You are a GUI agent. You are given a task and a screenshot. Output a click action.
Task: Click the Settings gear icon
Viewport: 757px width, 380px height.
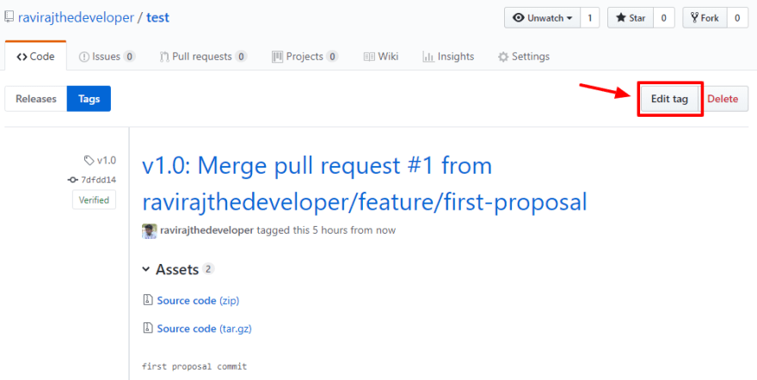click(503, 57)
